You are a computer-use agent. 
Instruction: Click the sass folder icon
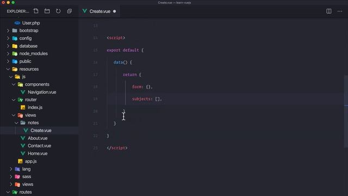(17, 176)
